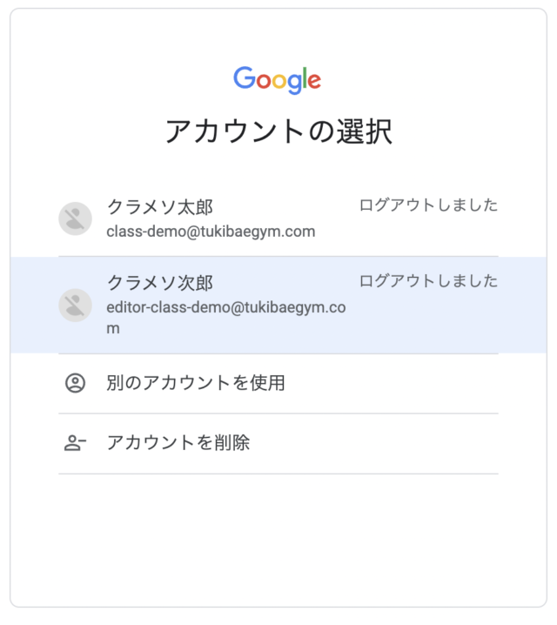
Task: Click the remove-person icon for アカウントを削除
Action: (x=75, y=443)
